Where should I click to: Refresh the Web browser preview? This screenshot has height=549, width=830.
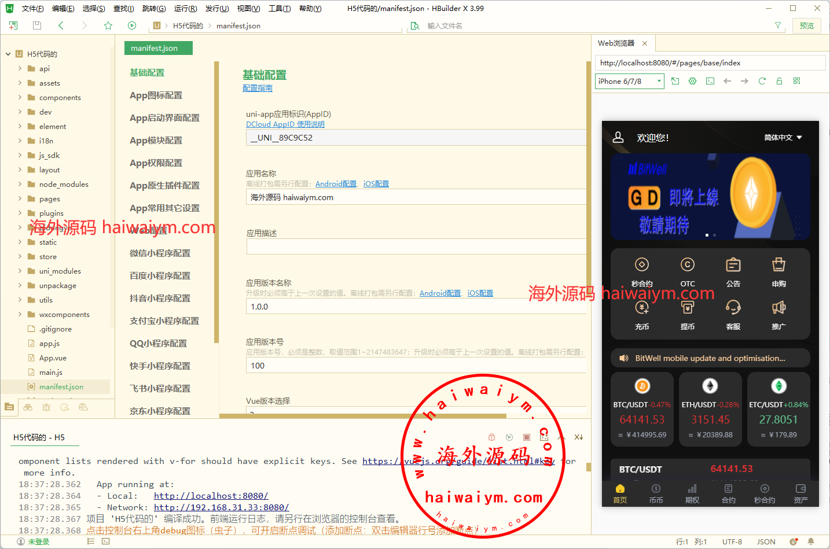(x=762, y=81)
